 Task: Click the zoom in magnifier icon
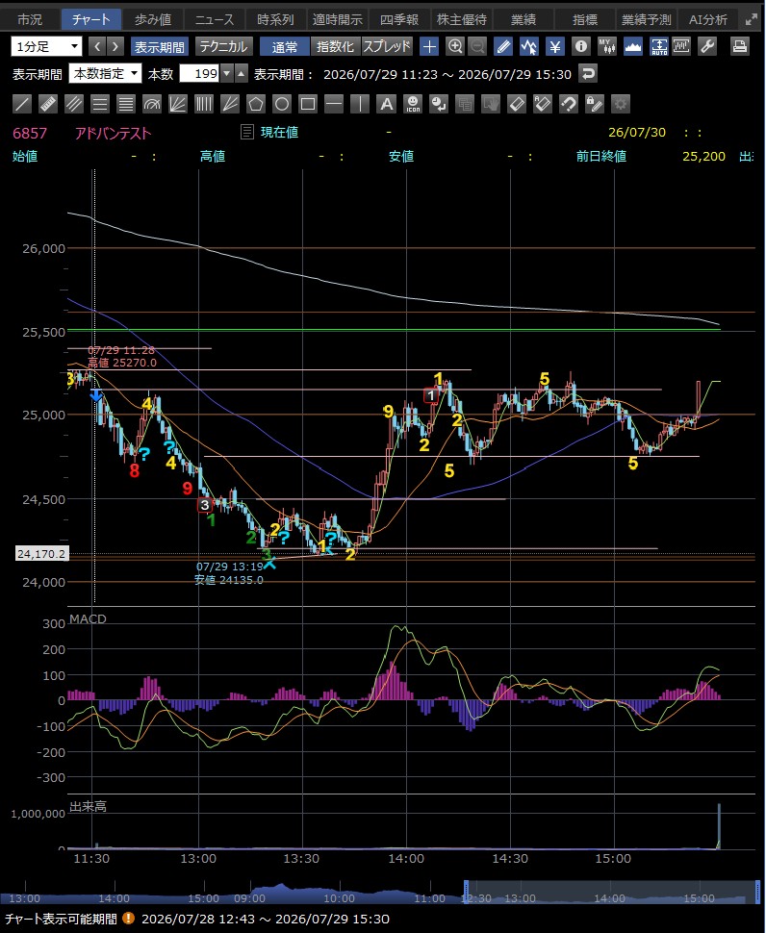pos(455,46)
